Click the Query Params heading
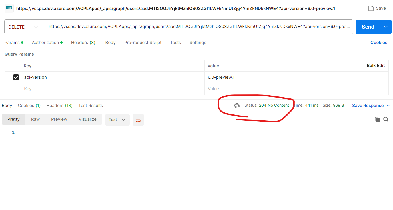Screen dimensions: 393x210 [19, 54]
